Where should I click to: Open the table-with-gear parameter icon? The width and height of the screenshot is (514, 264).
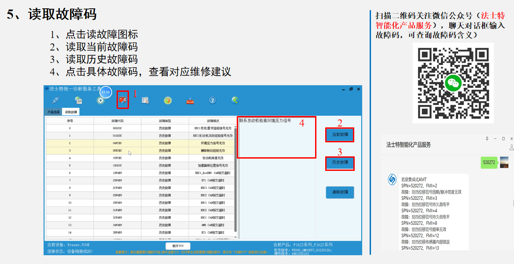[145, 101]
